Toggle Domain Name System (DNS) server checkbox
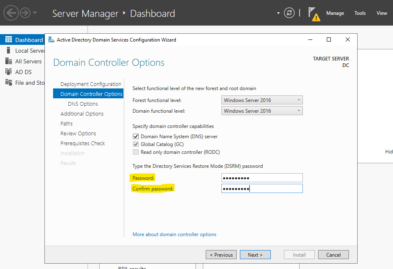393x269 pixels. [x=136, y=137]
